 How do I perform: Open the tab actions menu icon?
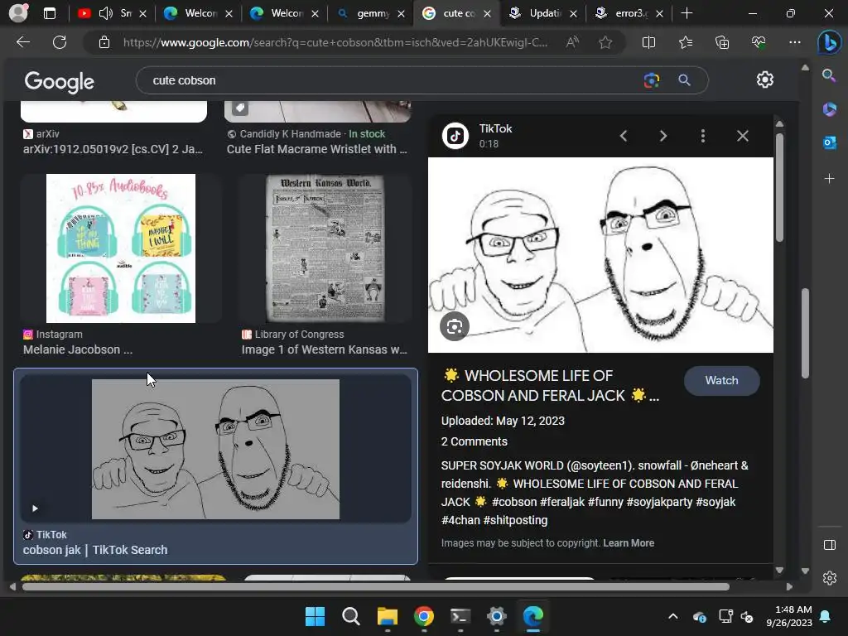[50, 13]
